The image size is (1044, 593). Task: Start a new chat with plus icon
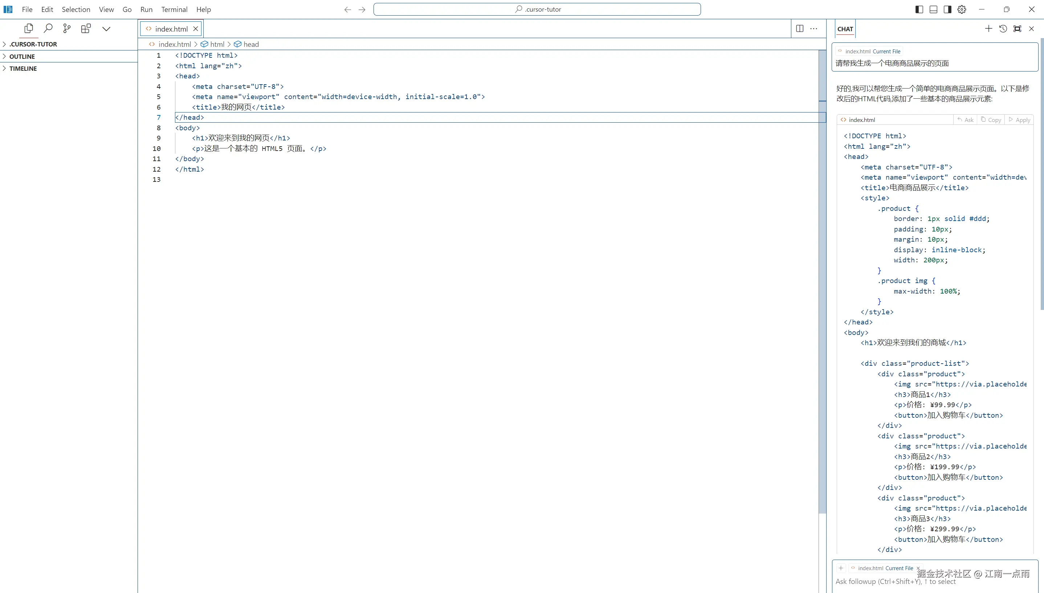[988, 29]
